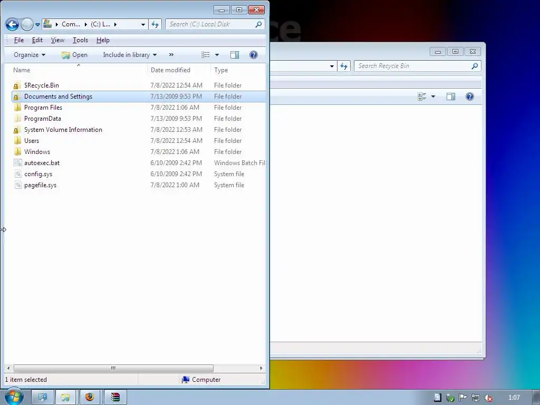Change view icon in Recycle Bin window
This screenshot has width=540, height=405.
422,97
